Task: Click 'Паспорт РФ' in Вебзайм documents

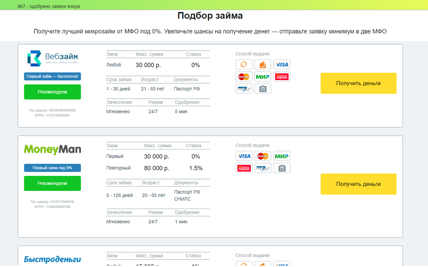Action: click(x=187, y=89)
